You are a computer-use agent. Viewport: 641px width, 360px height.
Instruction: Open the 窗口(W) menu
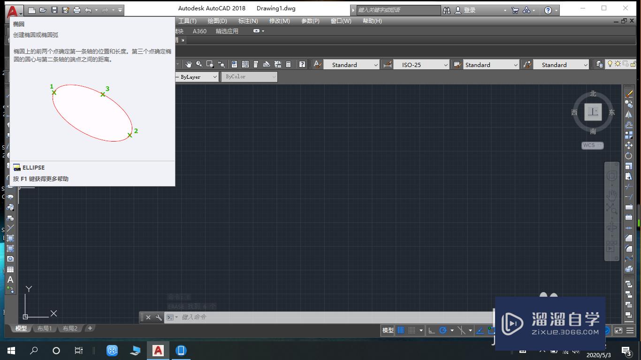[341, 21]
